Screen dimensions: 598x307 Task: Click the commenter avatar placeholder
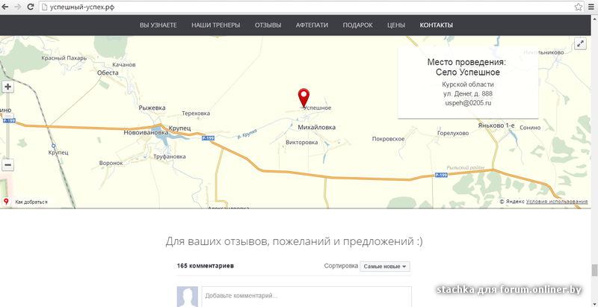tap(188, 297)
